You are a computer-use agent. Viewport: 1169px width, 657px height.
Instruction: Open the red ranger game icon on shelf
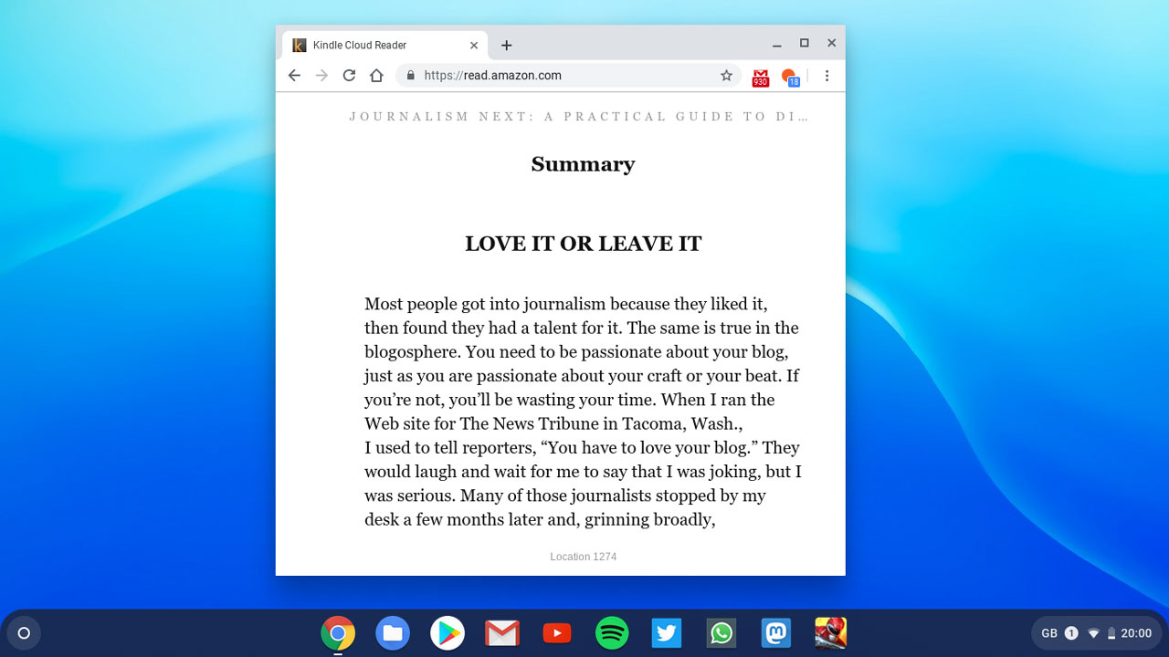(x=831, y=633)
